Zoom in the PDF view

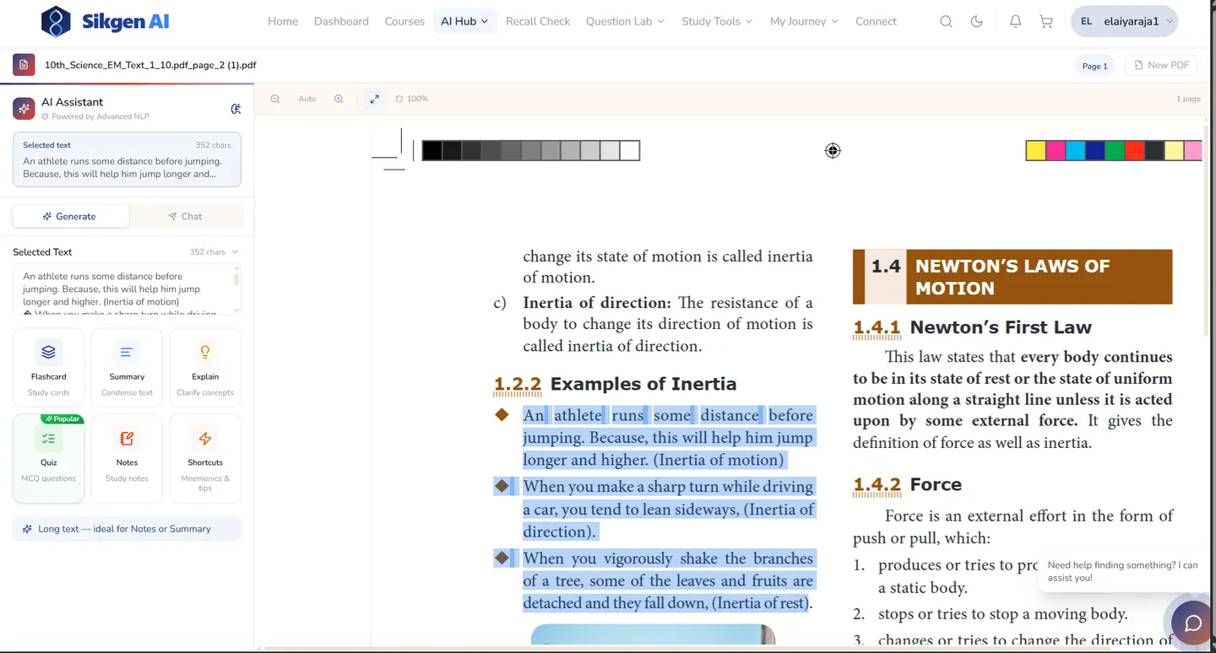pyautogui.click(x=339, y=99)
